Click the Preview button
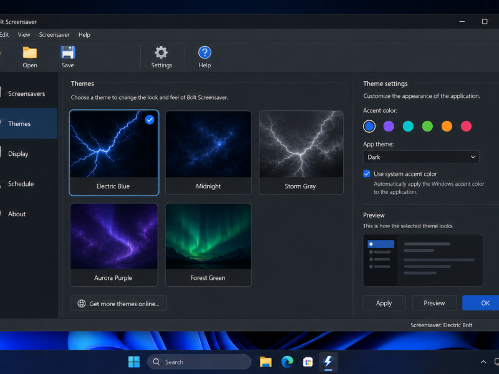Screen dimensions: 499x374 (x=434, y=303)
